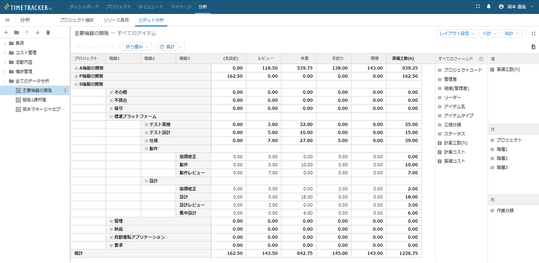Click the 集計 refresh button
This screenshot has width=539, height=263.
point(167,47)
